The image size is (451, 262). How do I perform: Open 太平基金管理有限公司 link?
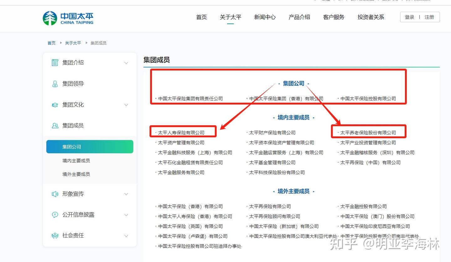(272, 162)
